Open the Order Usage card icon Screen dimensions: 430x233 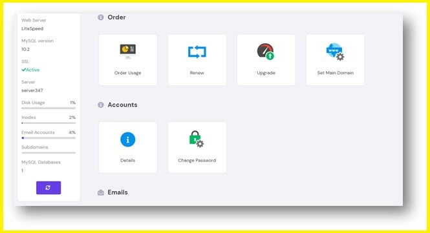point(128,51)
